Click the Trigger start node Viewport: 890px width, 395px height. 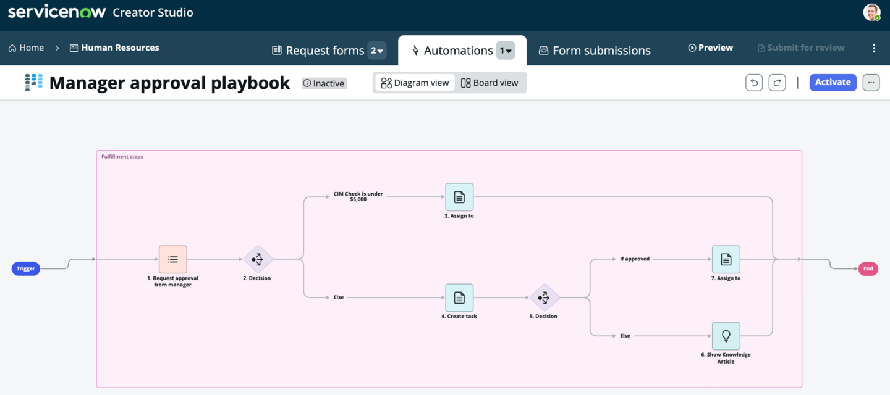26,268
